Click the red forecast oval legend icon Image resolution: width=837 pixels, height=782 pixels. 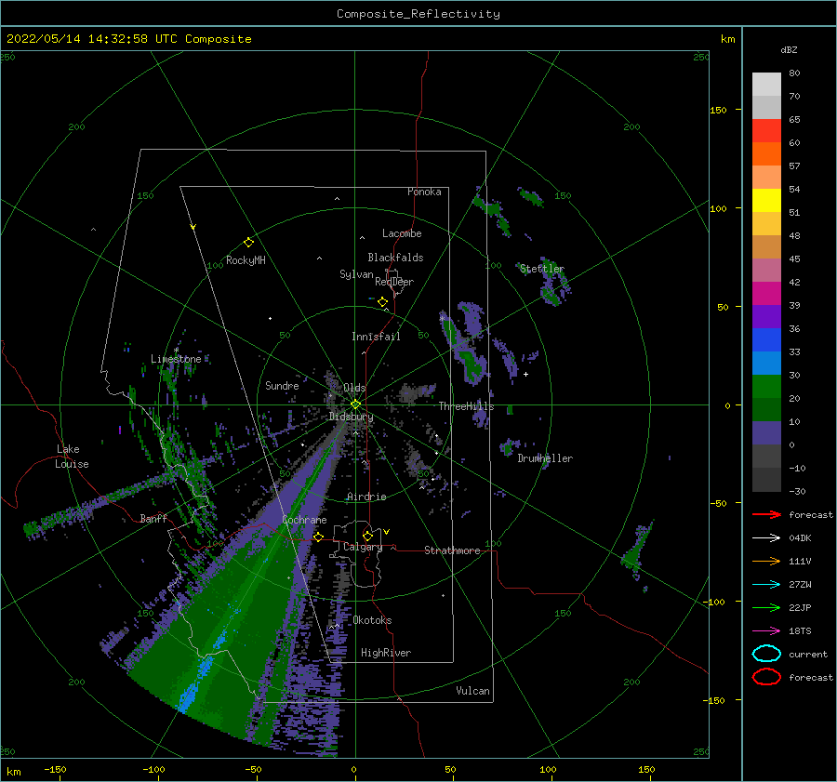tap(766, 677)
